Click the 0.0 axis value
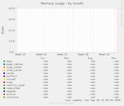The image size is (124, 106). point(12,52)
